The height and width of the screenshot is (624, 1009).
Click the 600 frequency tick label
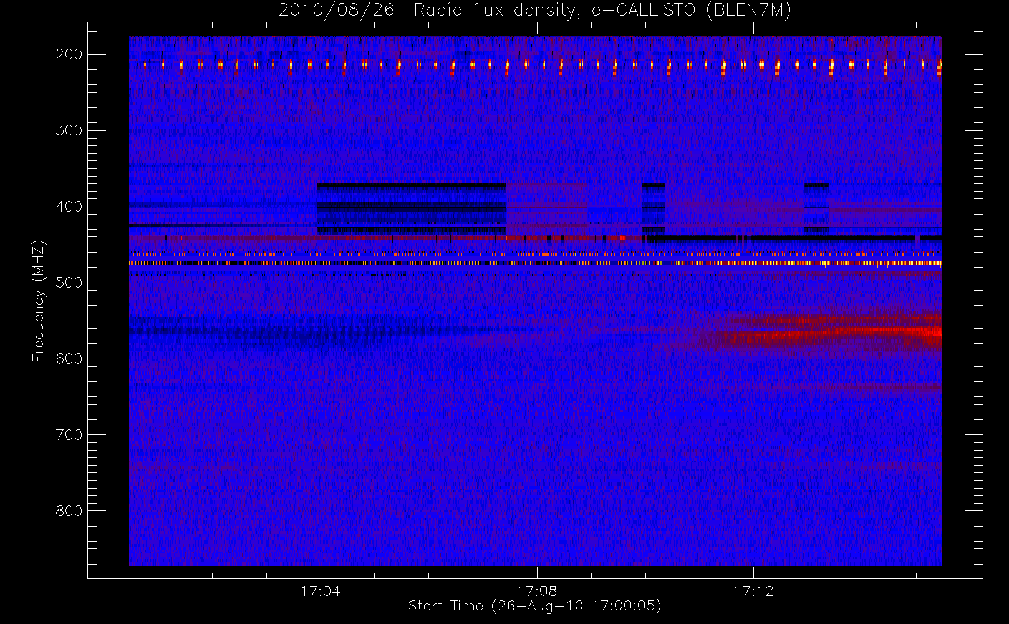pyautogui.click(x=69, y=359)
